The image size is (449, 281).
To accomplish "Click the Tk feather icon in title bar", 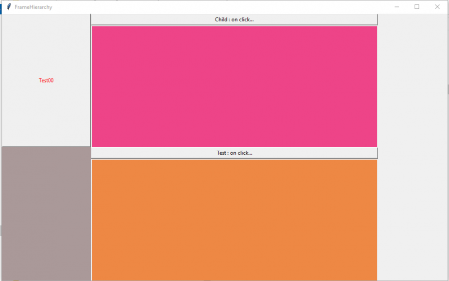I will [x=8, y=7].
